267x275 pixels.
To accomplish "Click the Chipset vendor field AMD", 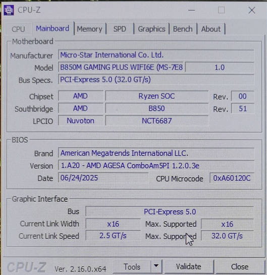I will pos(81,96).
